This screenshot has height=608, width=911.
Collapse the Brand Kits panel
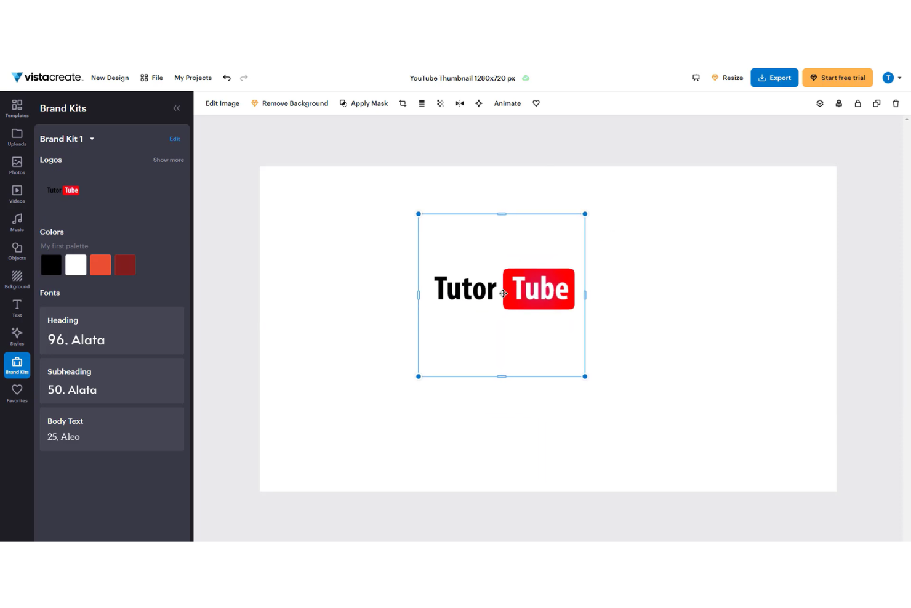point(177,108)
